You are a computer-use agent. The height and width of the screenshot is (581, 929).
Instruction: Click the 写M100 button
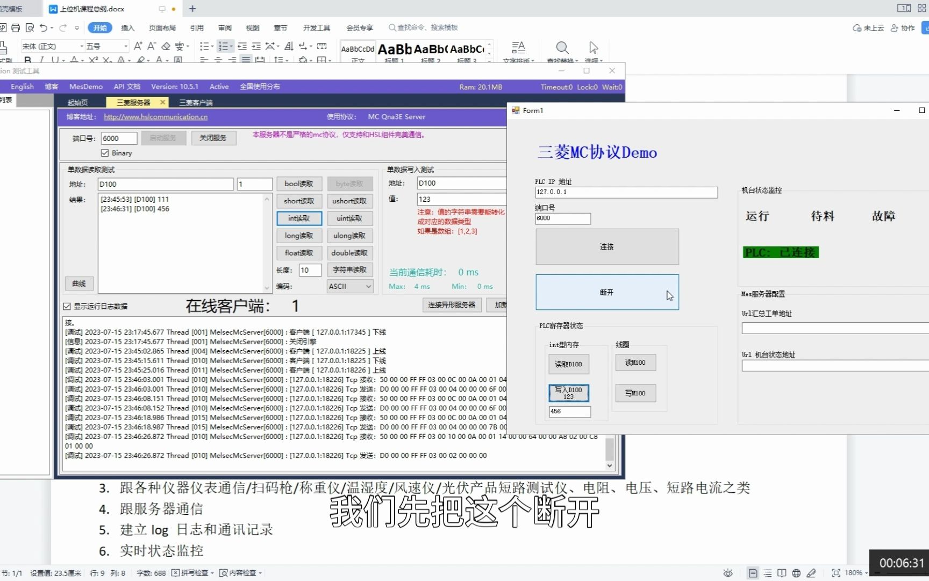click(x=635, y=393)
